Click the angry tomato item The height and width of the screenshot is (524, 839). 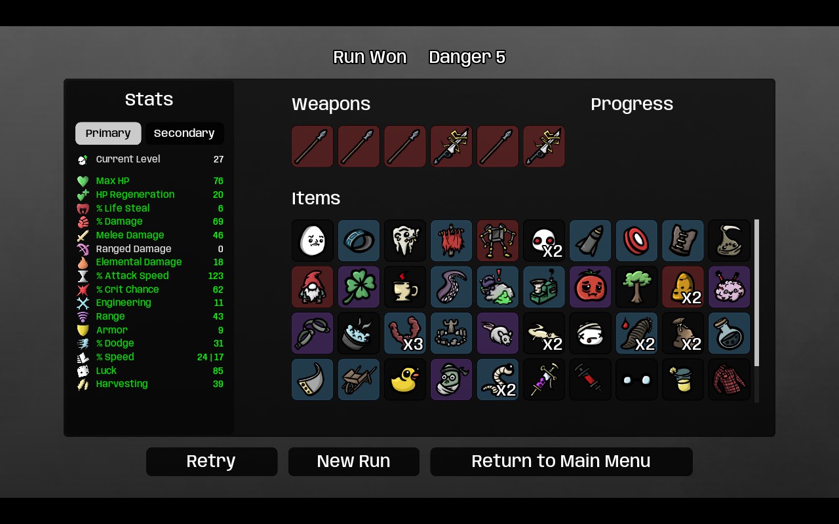click(x=591, y=287)
